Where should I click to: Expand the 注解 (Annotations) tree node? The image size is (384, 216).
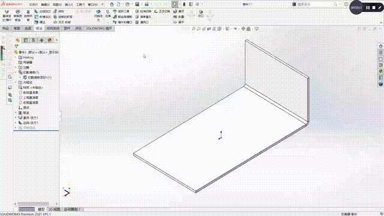pyautogui.click(x=16, y=67)
